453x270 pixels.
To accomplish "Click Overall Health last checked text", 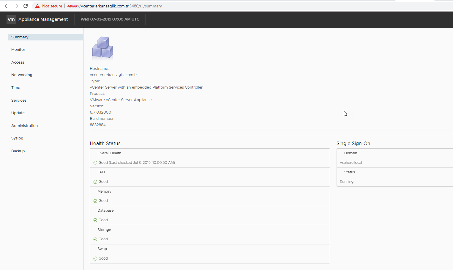I will [x=137, y=163].
